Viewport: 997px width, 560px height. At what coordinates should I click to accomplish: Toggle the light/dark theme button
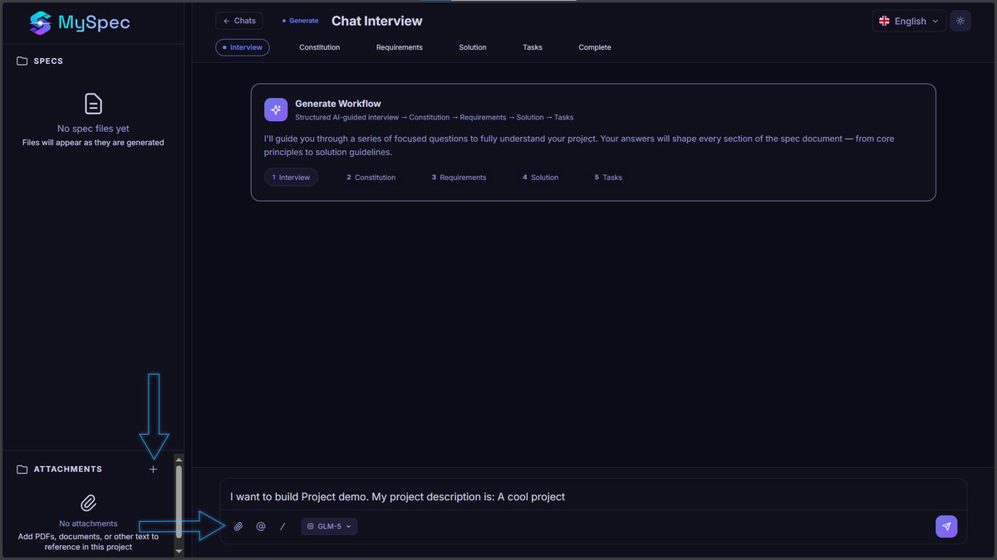[960, 21]
